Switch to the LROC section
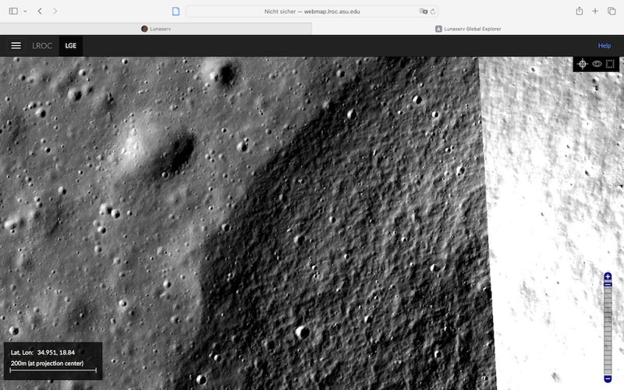Image resolution: width=624 pixels, height=390 pixels. [42, 46]
